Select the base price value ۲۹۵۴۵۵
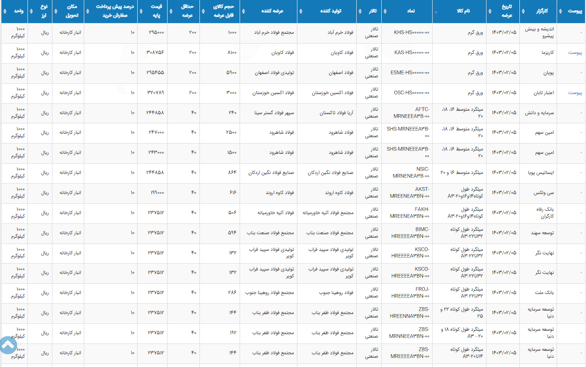The image size is (586, 367). (x=155, y=73)
